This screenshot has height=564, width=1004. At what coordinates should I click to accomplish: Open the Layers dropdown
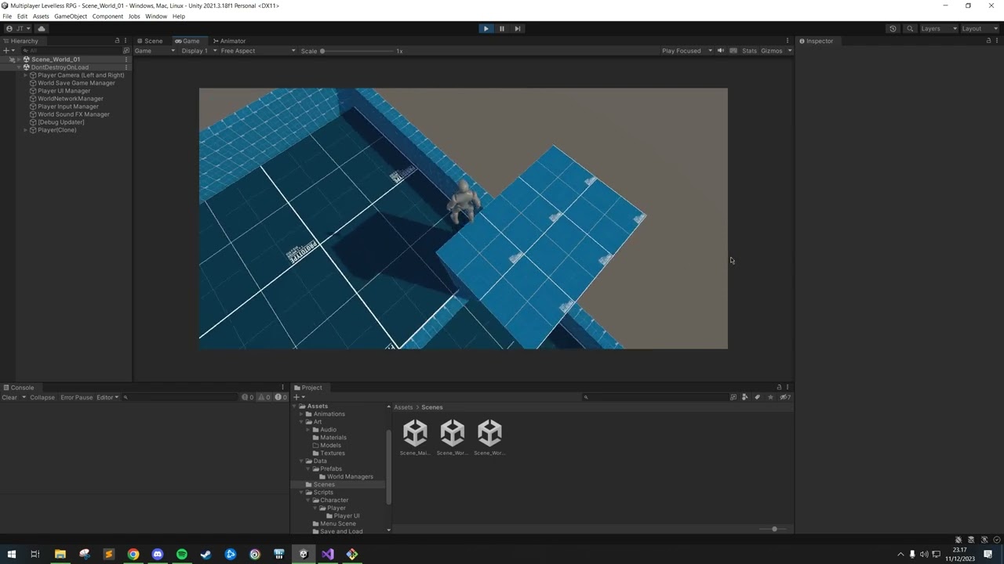point(938,28)
